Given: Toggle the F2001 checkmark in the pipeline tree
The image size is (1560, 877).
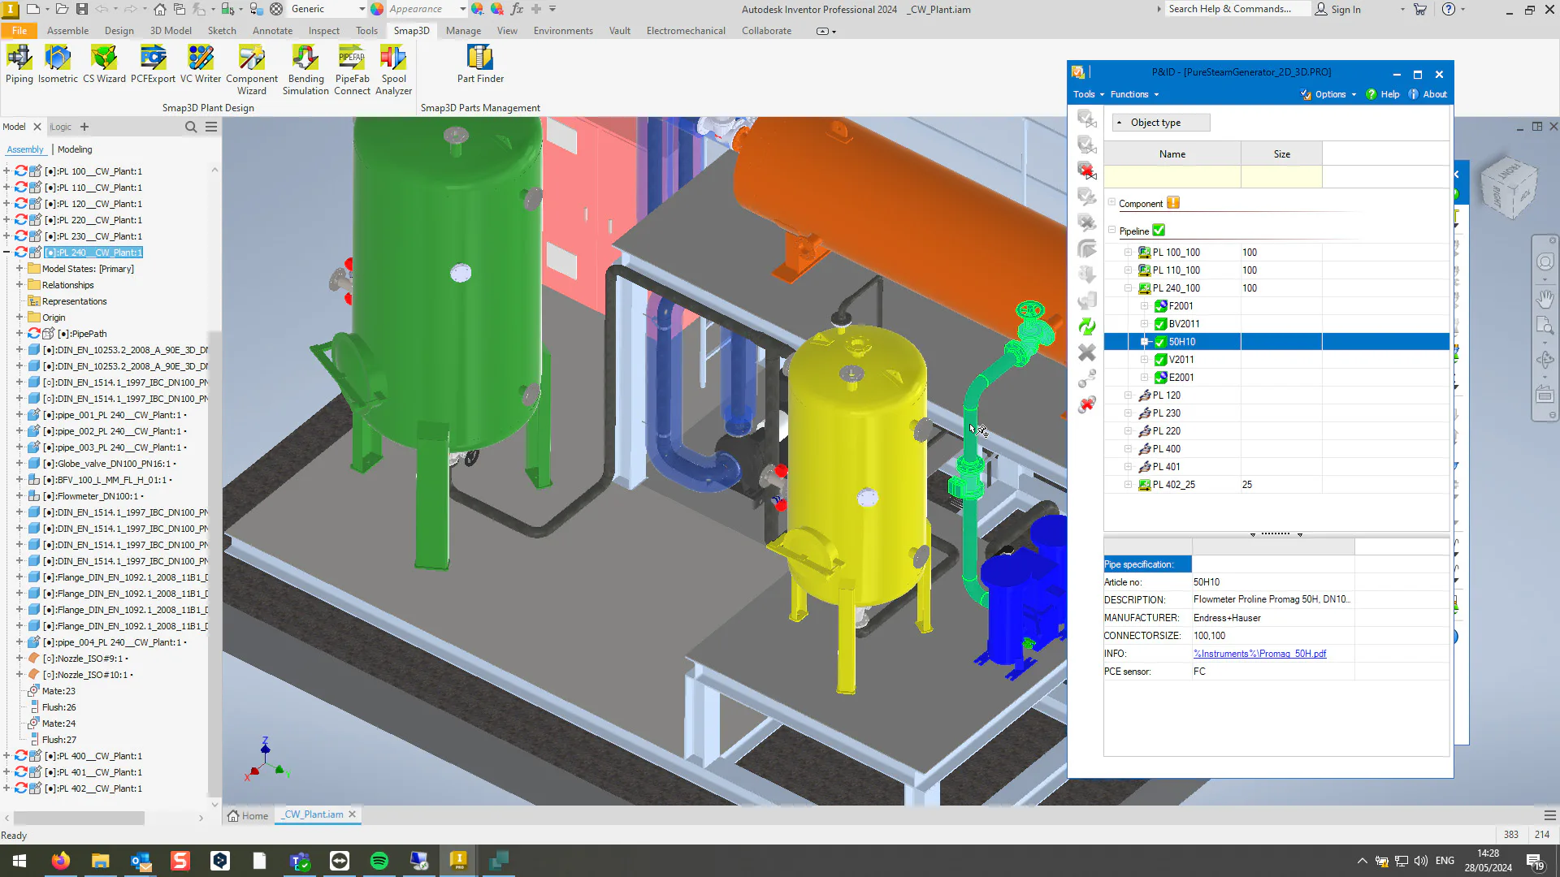Looking at the screenshot, I should pos(1161,306).
